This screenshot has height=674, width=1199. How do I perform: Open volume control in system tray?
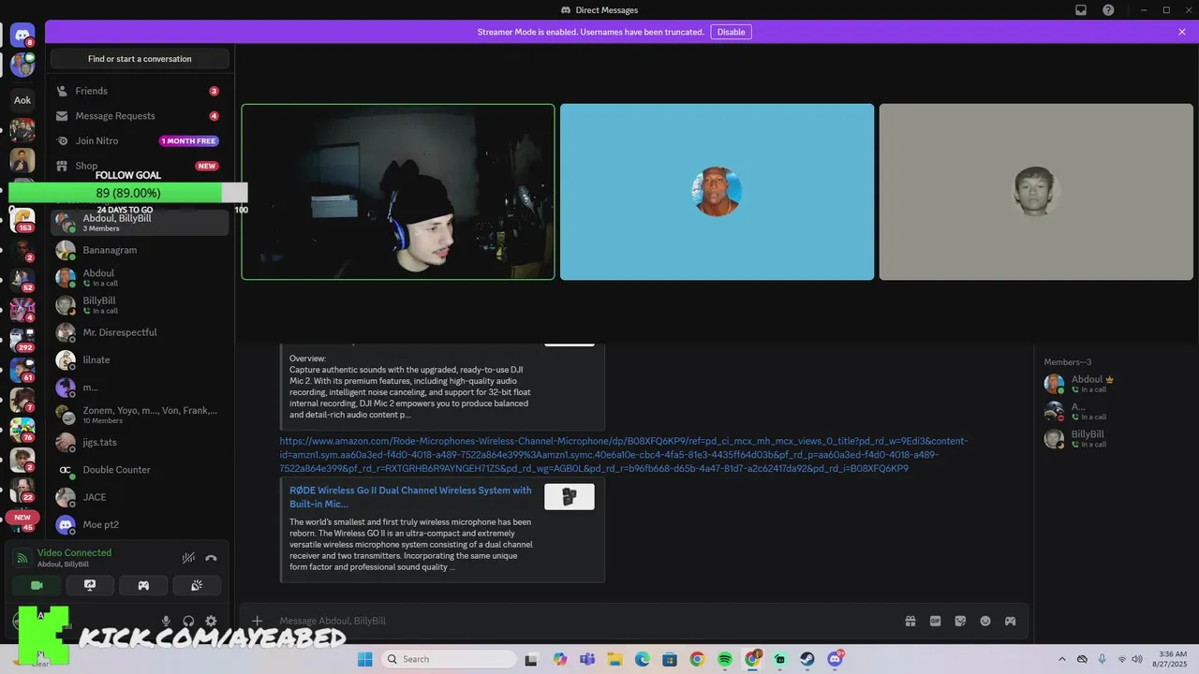[1139, 659]
